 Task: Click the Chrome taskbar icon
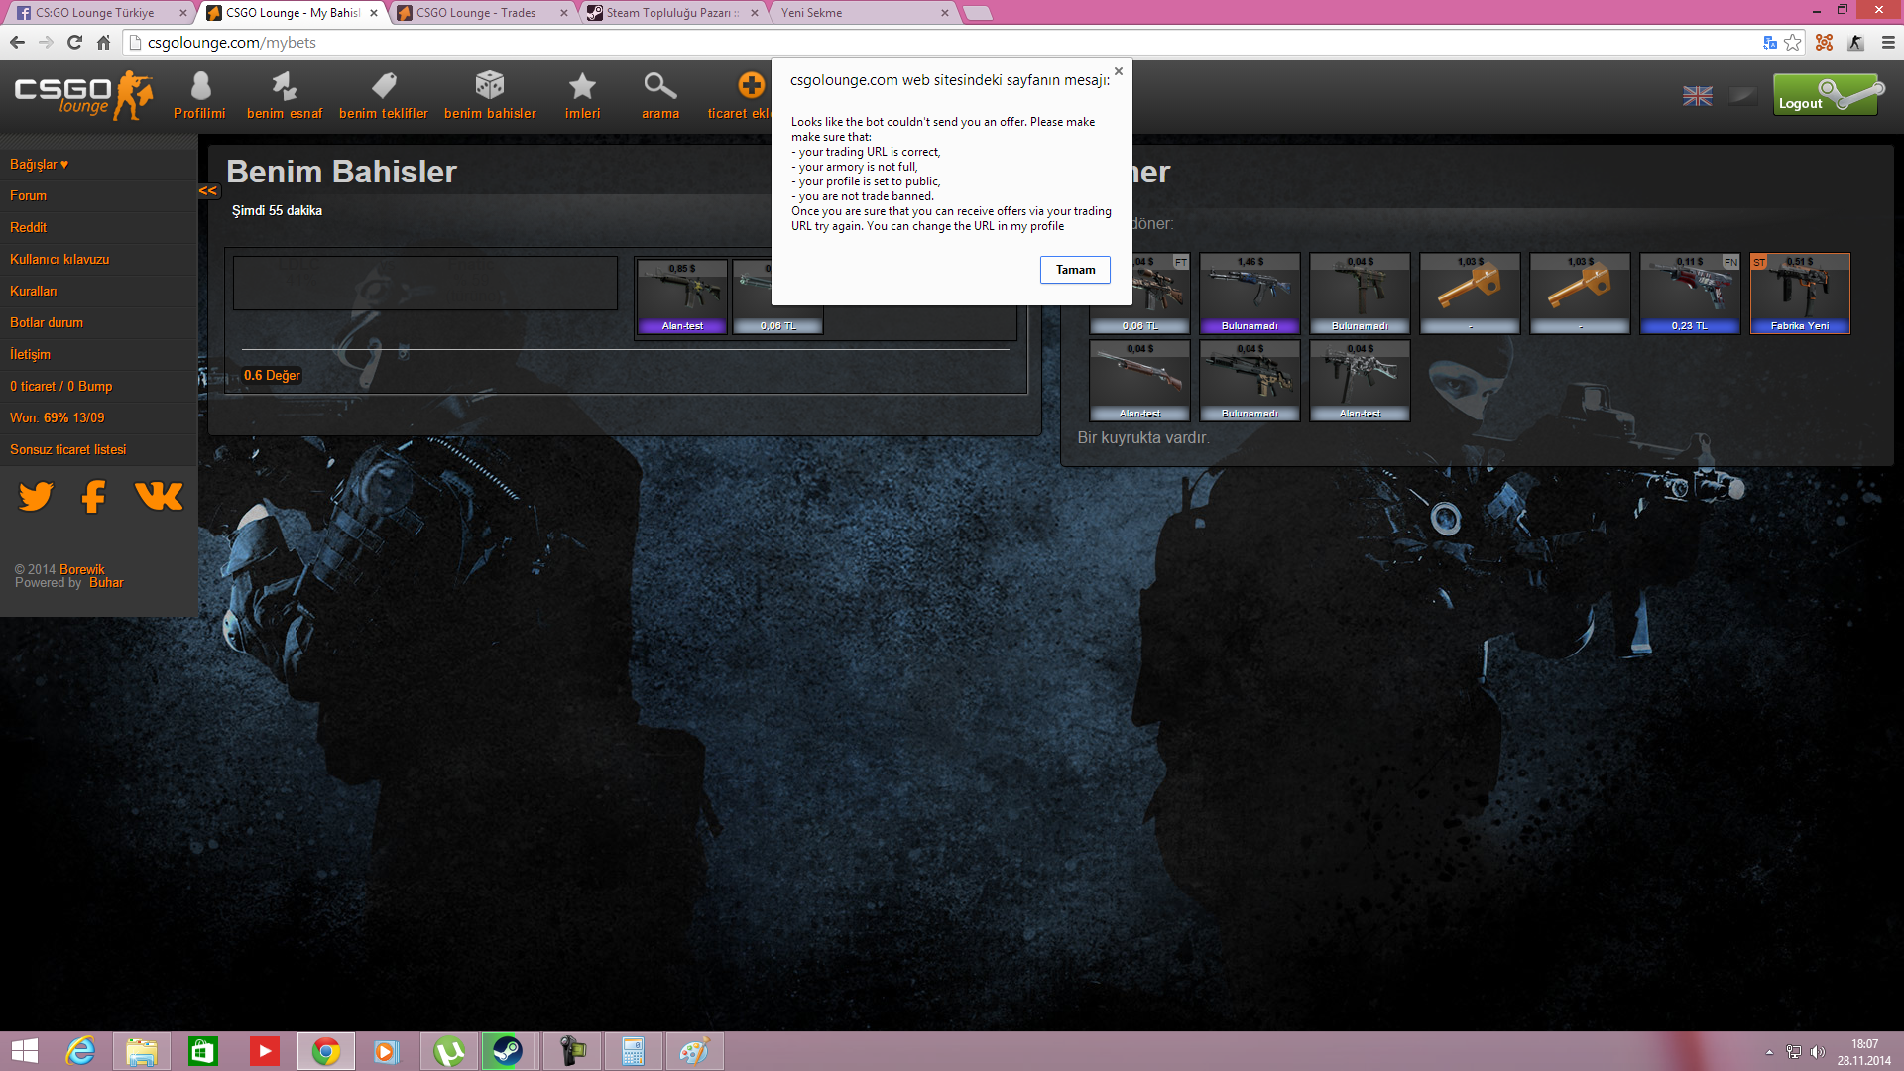tap(326, 1051)
